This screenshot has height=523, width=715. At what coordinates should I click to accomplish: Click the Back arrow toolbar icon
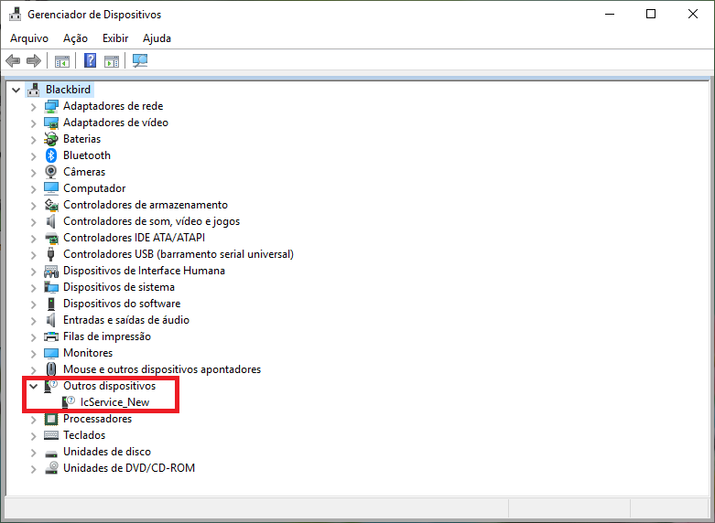click(x=13, y=60)
